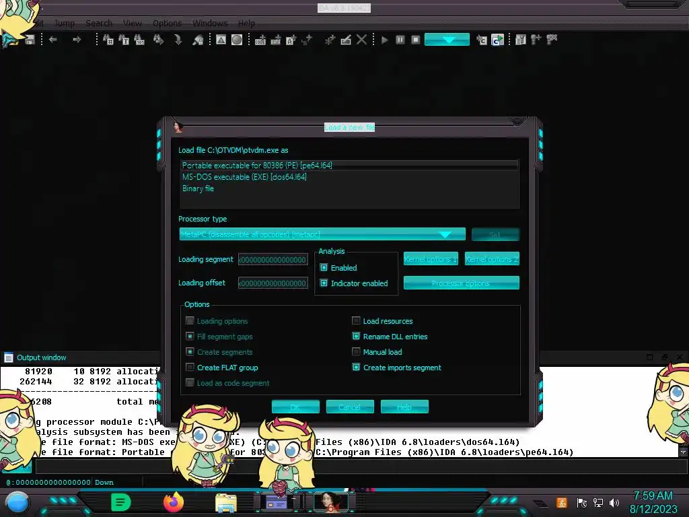Toggle the Create segments checkbox
Image resolution: width=689 pixels, height=517 pixels.
(x=190, y=351)
